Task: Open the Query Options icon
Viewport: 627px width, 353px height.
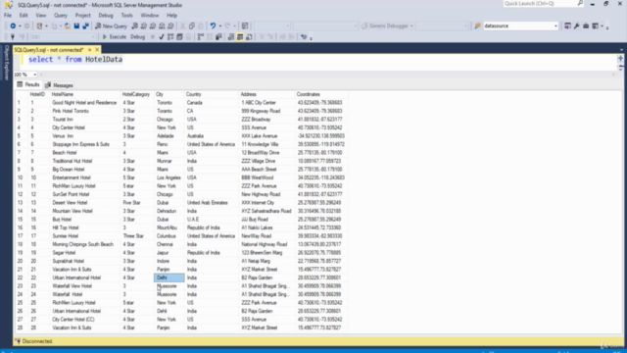Action: point(179,37)
